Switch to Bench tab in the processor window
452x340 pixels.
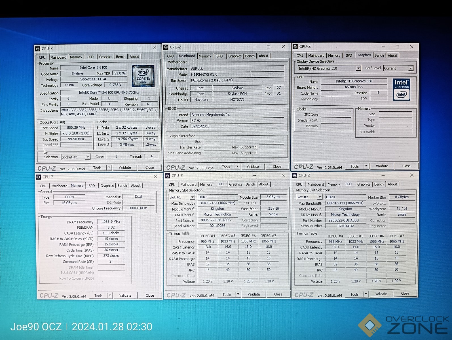coord(121,57)
